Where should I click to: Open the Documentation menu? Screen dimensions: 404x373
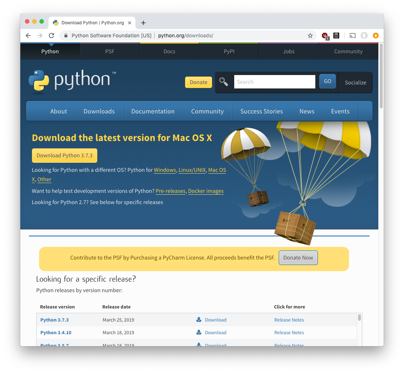pyautogui.click(x=153, y=111)
